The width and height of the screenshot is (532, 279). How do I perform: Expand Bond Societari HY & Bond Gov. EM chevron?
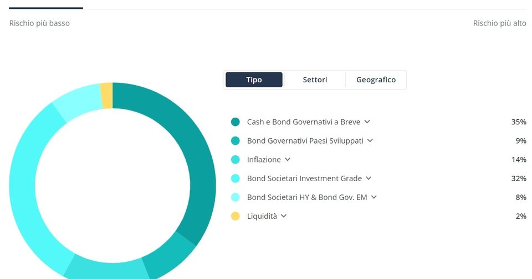(374, 197)
